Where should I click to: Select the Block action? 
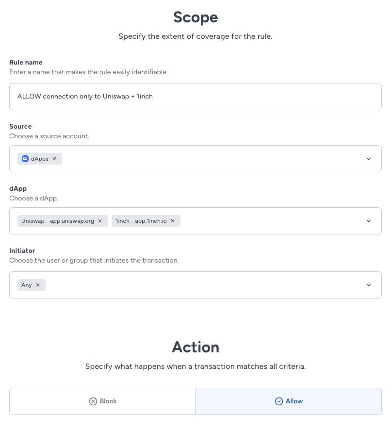click(102, 401)
